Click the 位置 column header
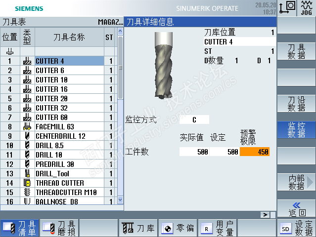 (10, 37)
